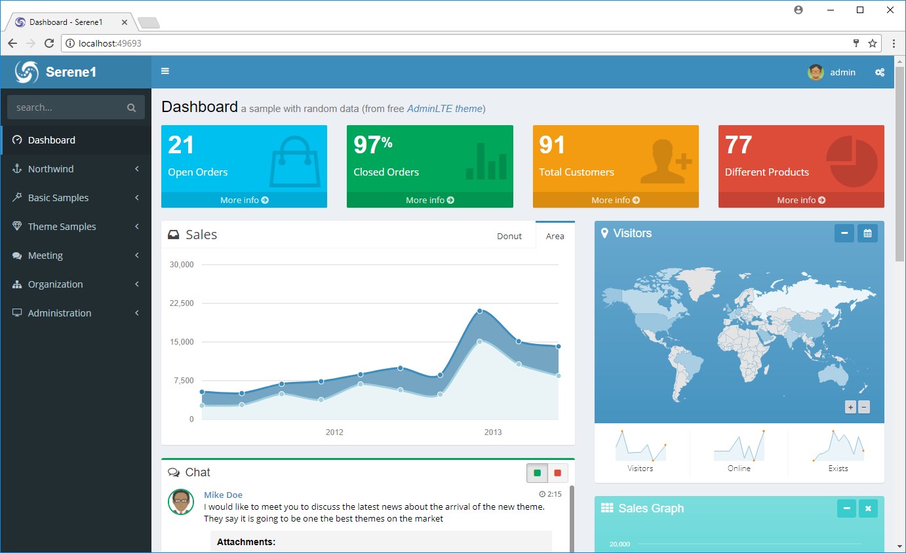This screenshot has width=906, height=553.
Task: Zoom out on the world map
Action: (864, 407)
